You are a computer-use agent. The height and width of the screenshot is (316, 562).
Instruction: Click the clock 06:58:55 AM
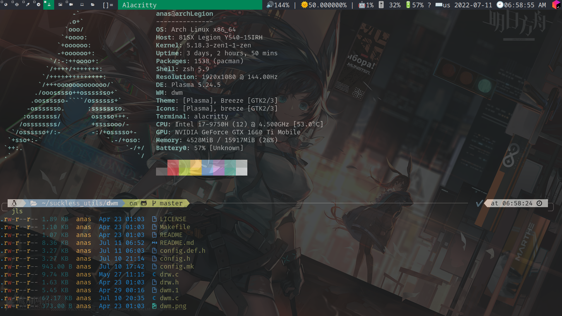(522, 5)
